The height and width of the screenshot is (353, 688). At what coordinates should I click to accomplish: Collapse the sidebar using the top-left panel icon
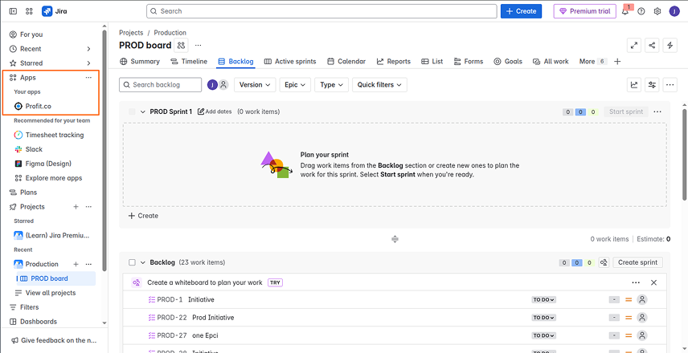tap(13, 11)
